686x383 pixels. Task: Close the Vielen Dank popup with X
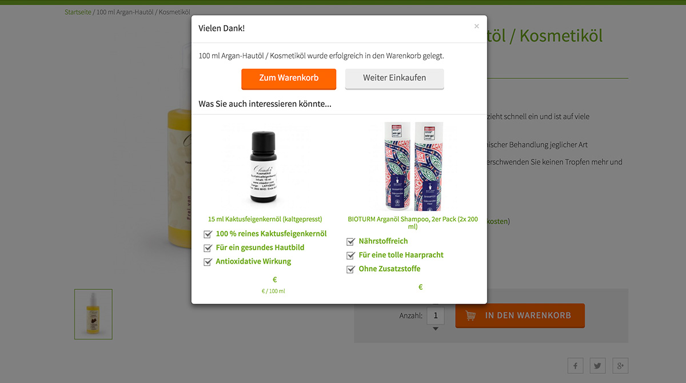[476, 26]
